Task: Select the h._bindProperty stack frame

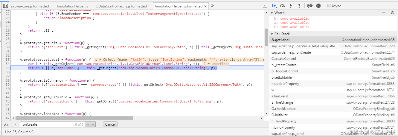Action: 334,121
